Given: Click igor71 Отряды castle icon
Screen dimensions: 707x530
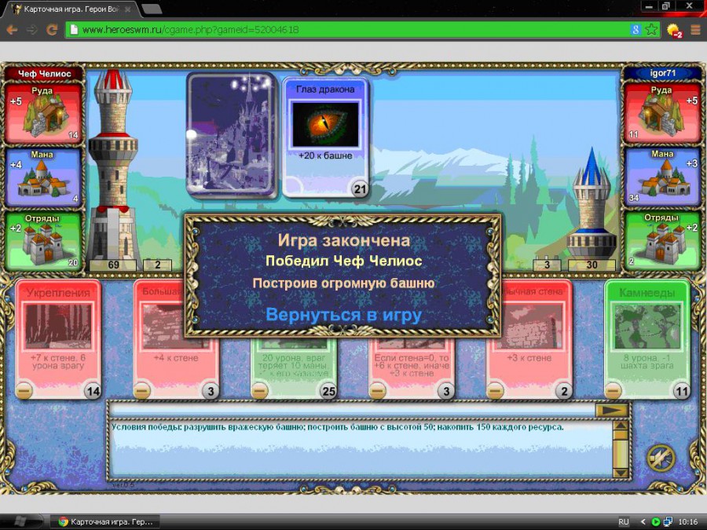Looking at the screenshot, I should tap(665, 242).
